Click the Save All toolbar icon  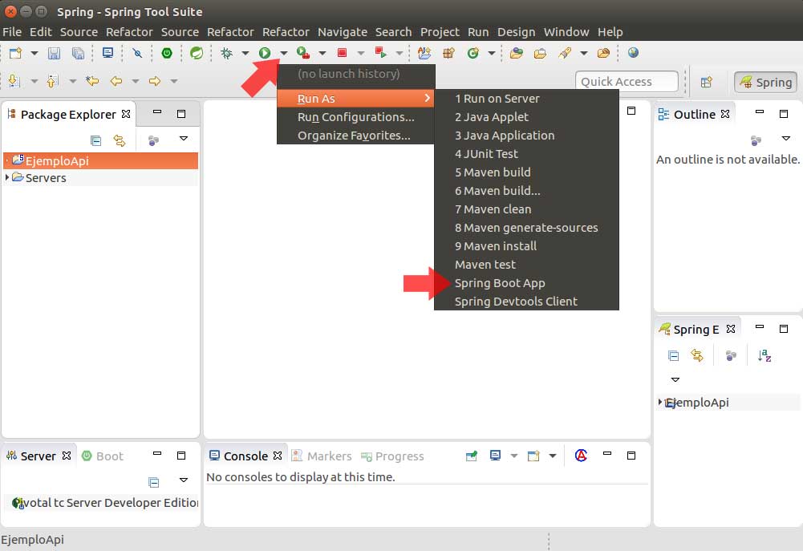tap(78, 53)
